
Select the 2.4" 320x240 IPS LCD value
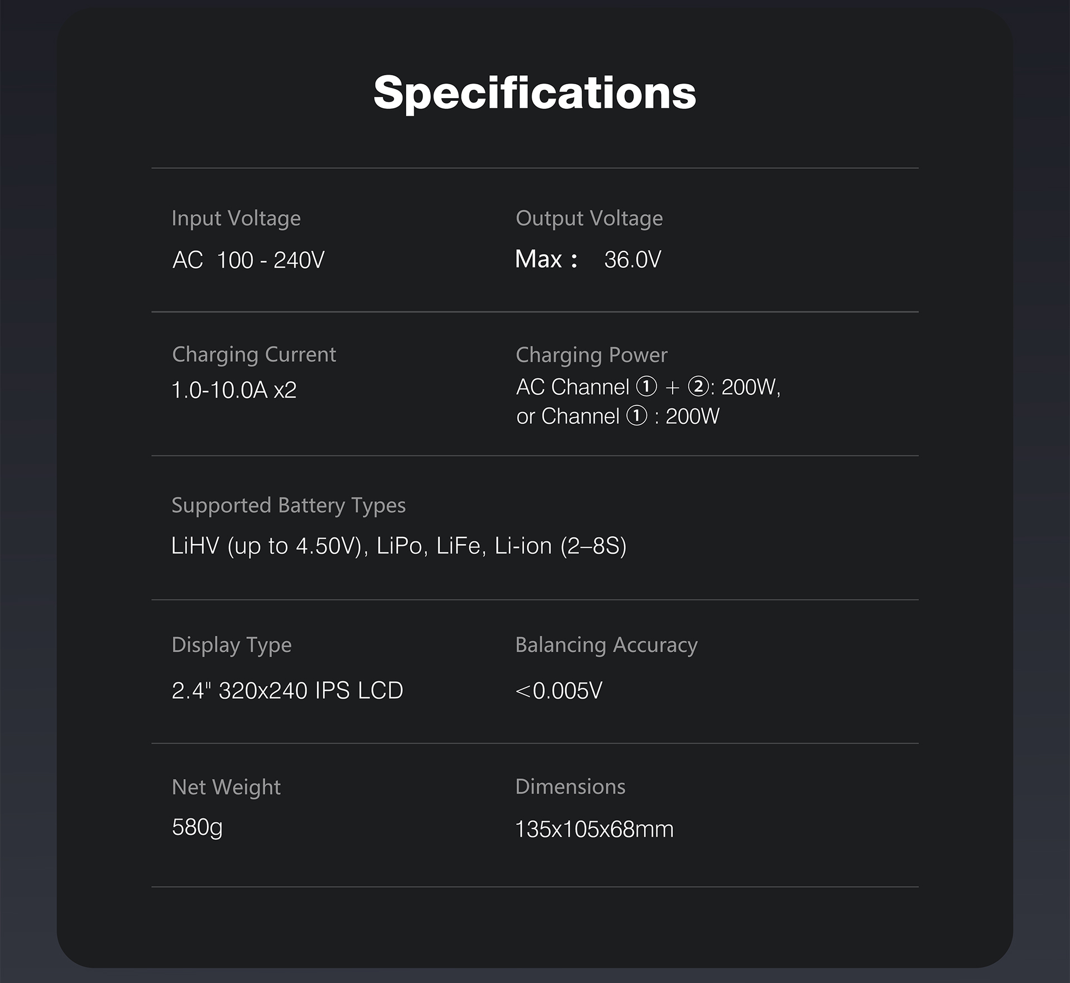tap(288, 691)
